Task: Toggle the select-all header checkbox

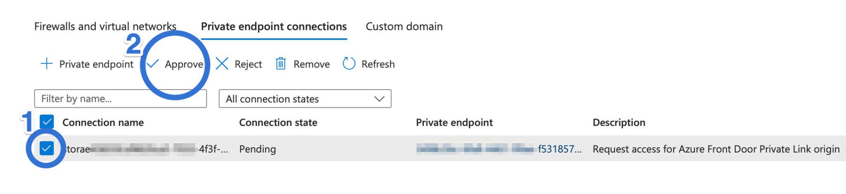Action: pos(47,122)
